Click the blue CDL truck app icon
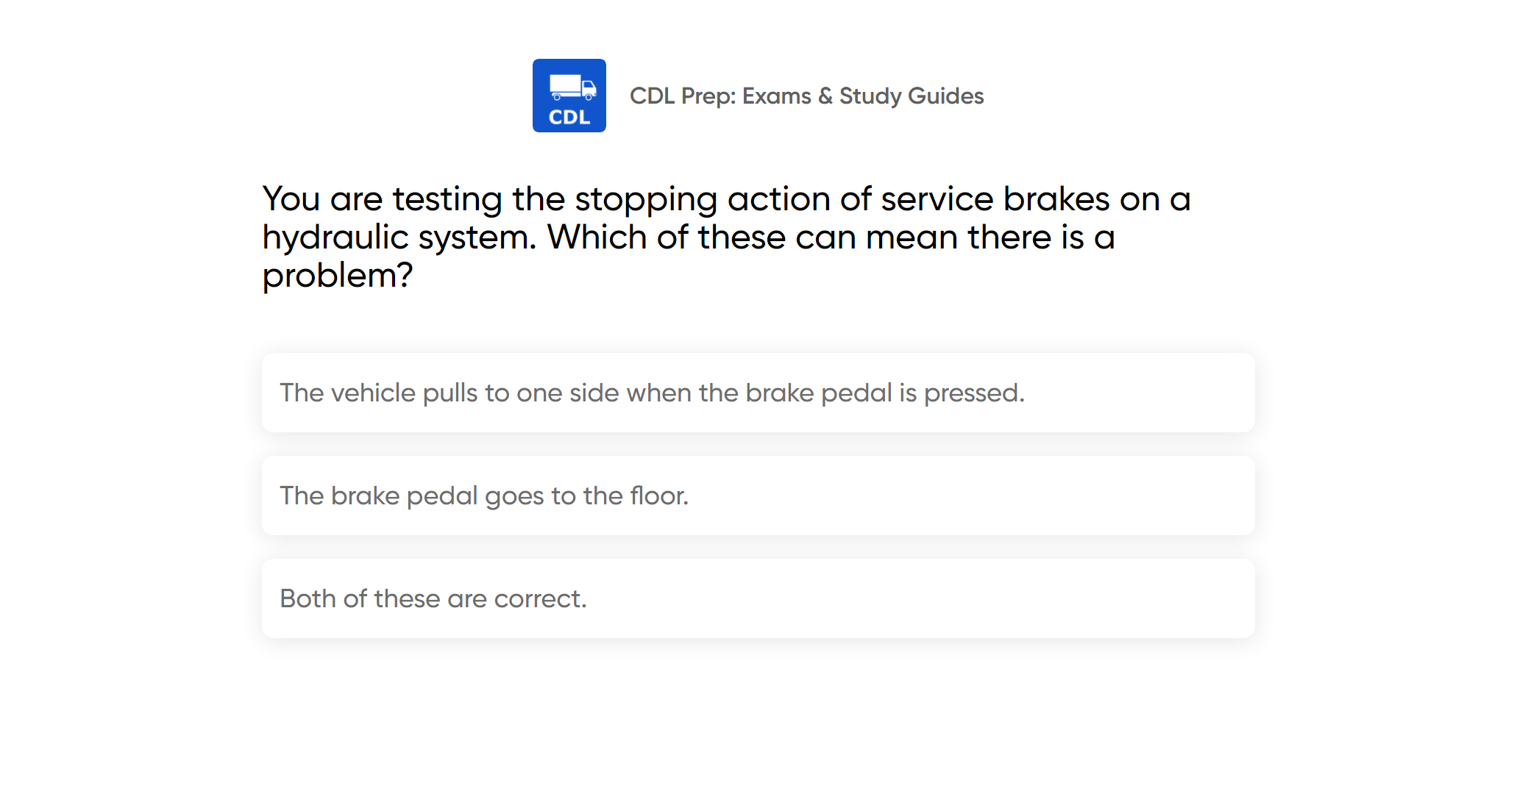This screenshot has width=1517, height=794. pyautogui.click(x=569, y=96)
